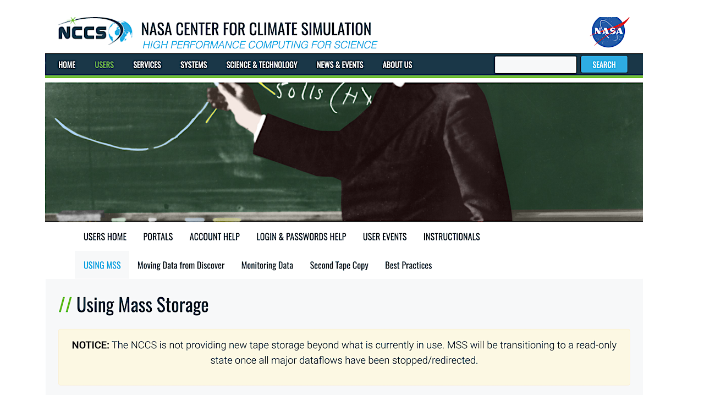Viewport: 704px width, 395px height.
Task: Expand the Services navigation menu
Action: coord(147,65)
